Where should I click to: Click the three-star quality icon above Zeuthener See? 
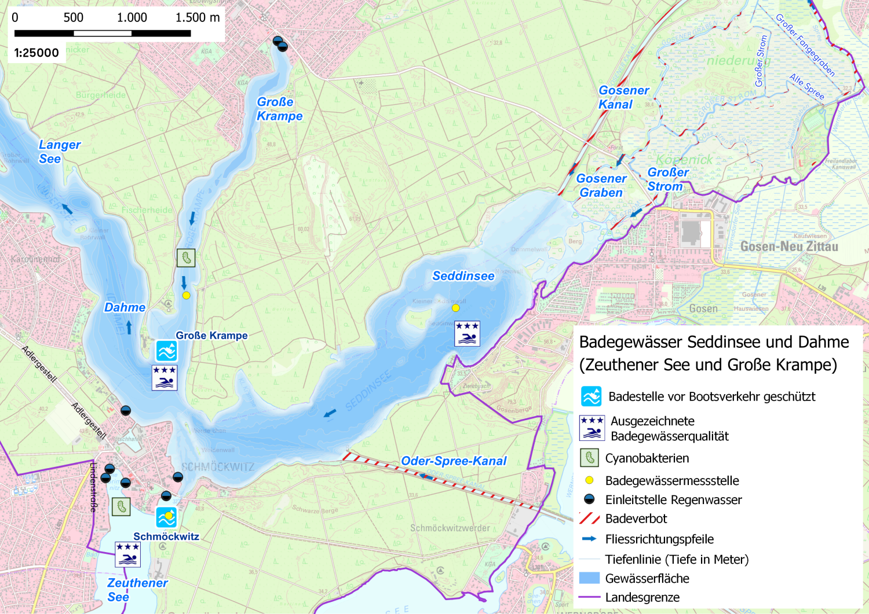127,554
